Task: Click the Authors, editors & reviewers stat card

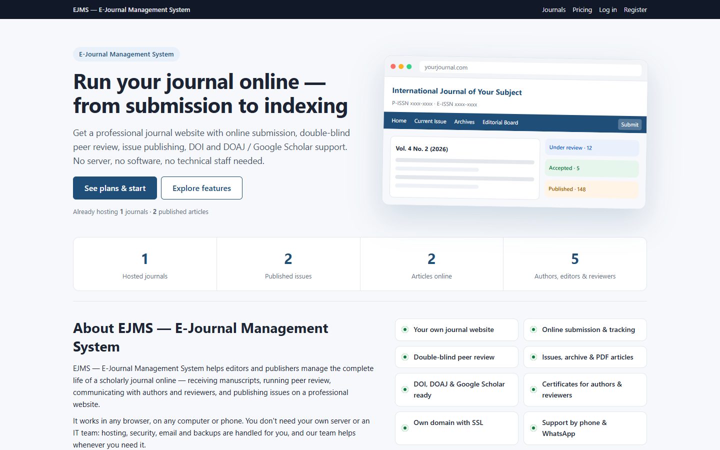Action: click(x=575, y=264)
